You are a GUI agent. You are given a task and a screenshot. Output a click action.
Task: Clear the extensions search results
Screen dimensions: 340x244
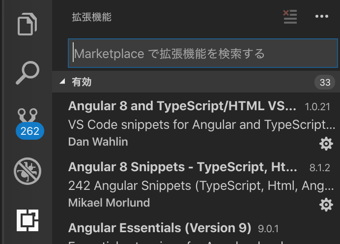[x=290, y=17]
